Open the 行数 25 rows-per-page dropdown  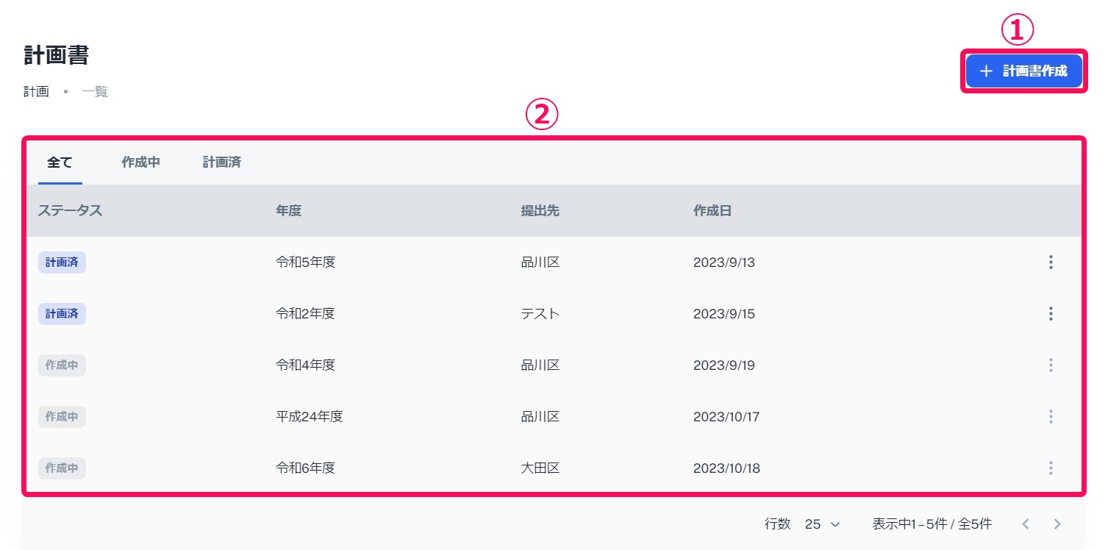(x=822, y=524)
